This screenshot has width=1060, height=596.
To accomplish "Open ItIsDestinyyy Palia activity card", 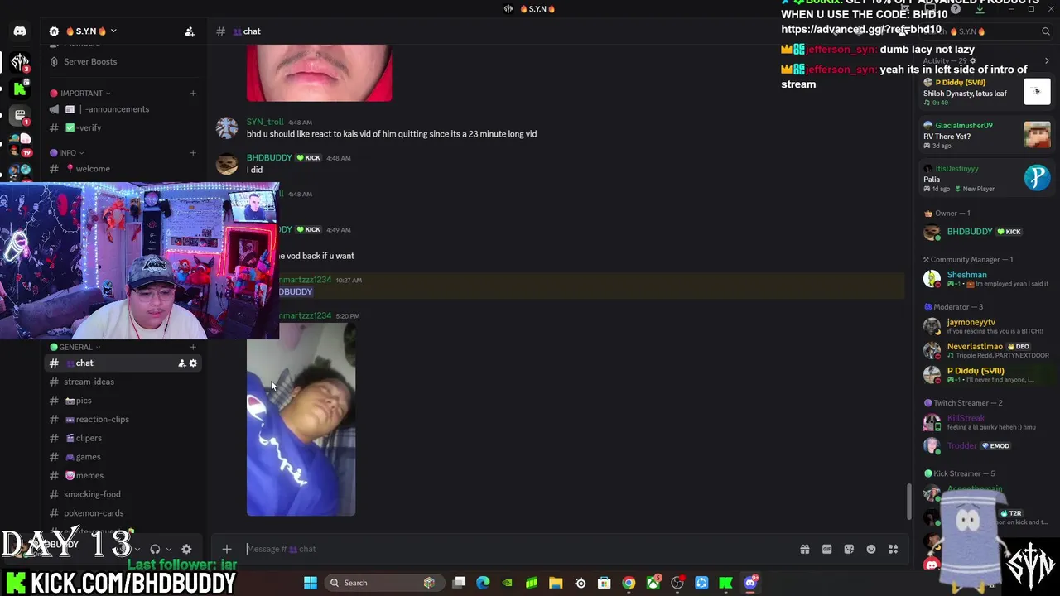I will tap(986, 179).
